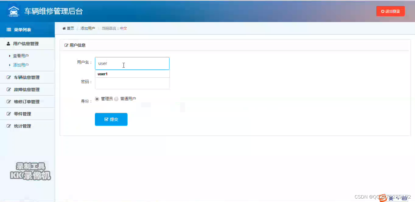Screen dimensions: 415x202
Task: Toggle the power icon on the logout button
Action: tap(383, 11)
